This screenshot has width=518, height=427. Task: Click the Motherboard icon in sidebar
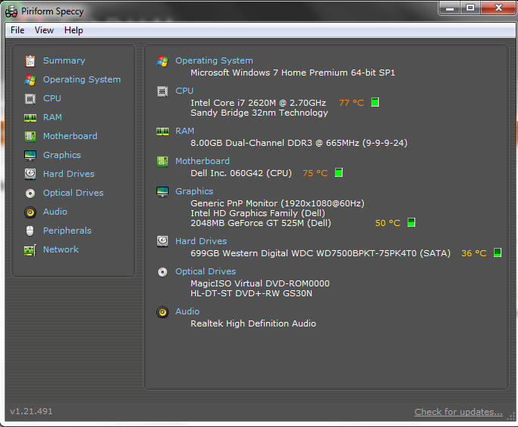pyautogui.click(x=30, y=136)
